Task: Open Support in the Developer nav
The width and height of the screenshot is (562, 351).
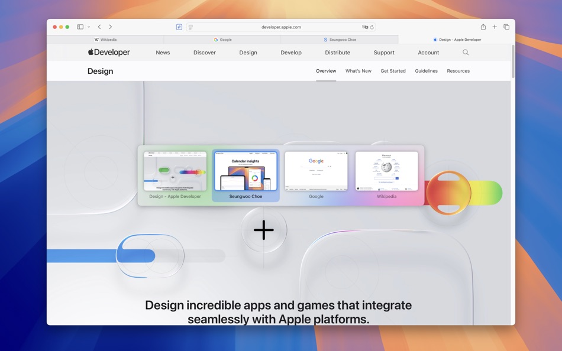Action: click(384, 53)
